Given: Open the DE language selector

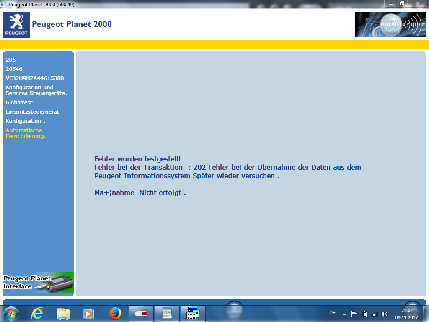Looking at the screenshot, I should (333, 313).
